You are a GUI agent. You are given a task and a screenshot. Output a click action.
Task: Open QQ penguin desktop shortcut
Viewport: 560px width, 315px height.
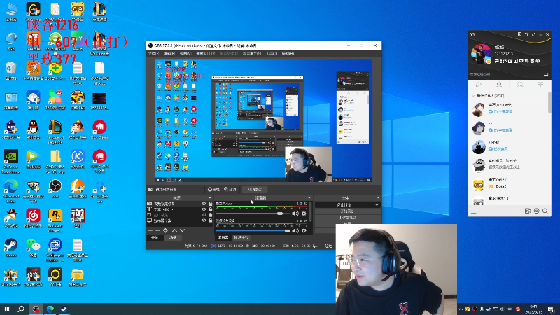(33, 129)
